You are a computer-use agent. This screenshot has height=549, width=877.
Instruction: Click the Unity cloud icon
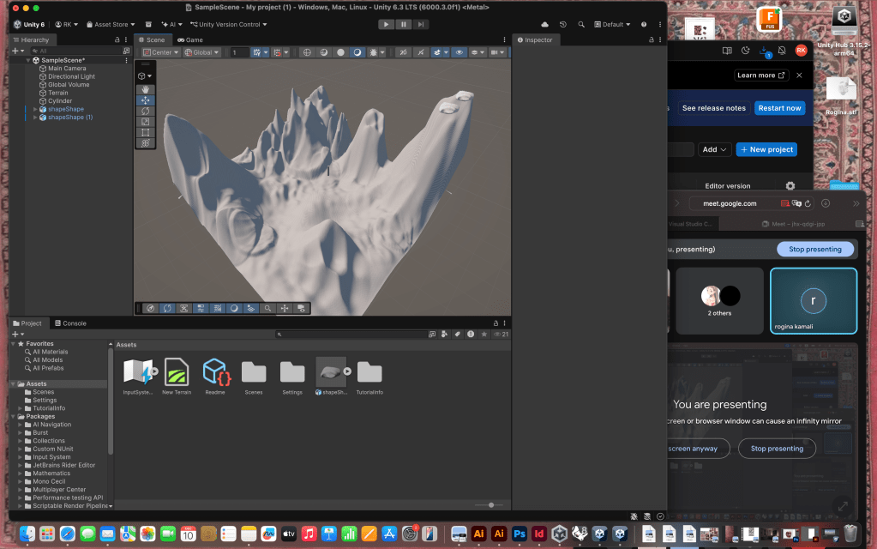544,24
